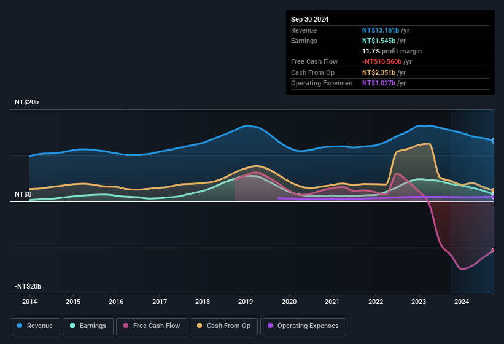Click the 2016 x-axis label
The width and height of the screenshot is (504, 344).
pos(116,302)
